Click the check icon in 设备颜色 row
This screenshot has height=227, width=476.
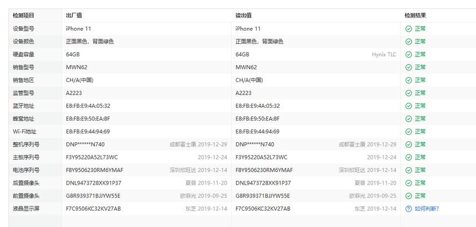pos(409,42)
